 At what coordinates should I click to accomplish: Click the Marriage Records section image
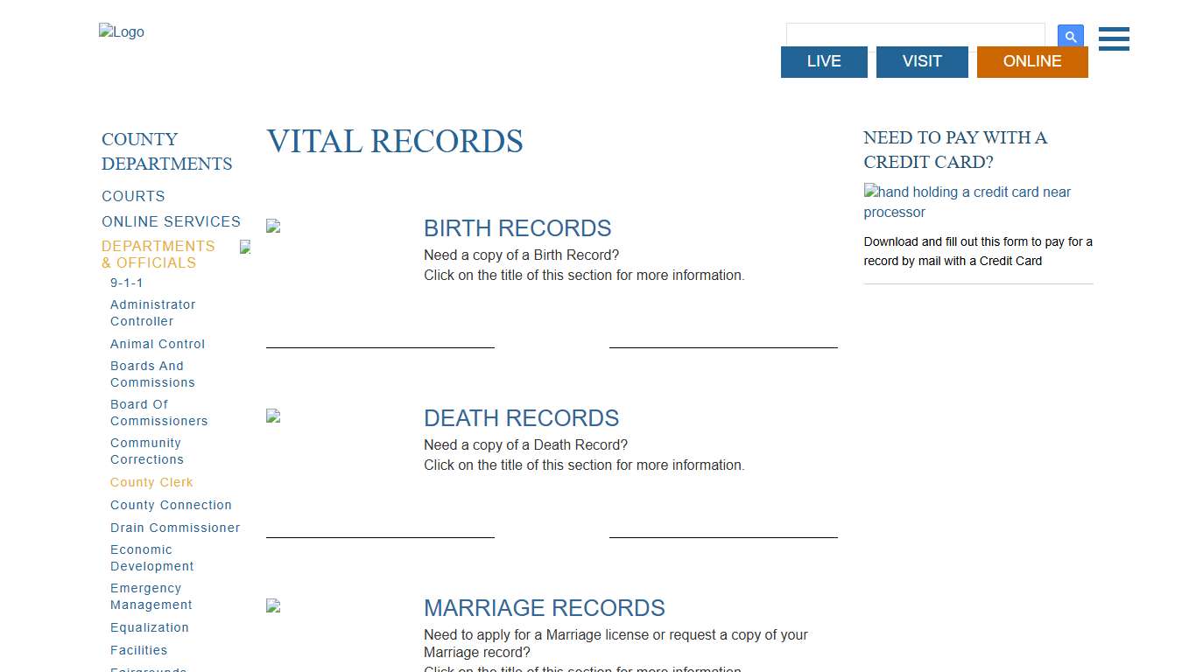(x=273, y=606)
